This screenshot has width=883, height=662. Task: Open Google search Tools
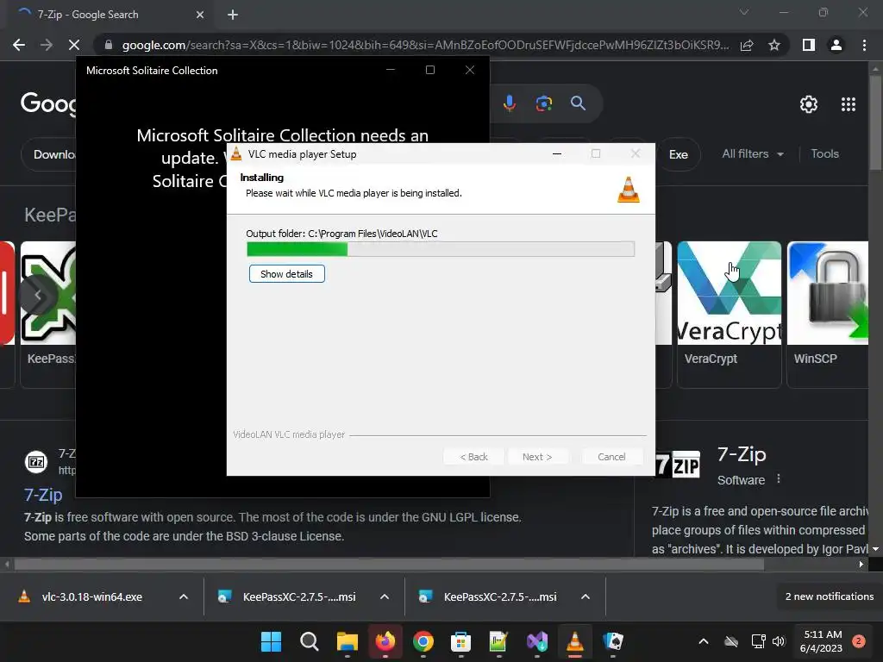tap(824, 153)
